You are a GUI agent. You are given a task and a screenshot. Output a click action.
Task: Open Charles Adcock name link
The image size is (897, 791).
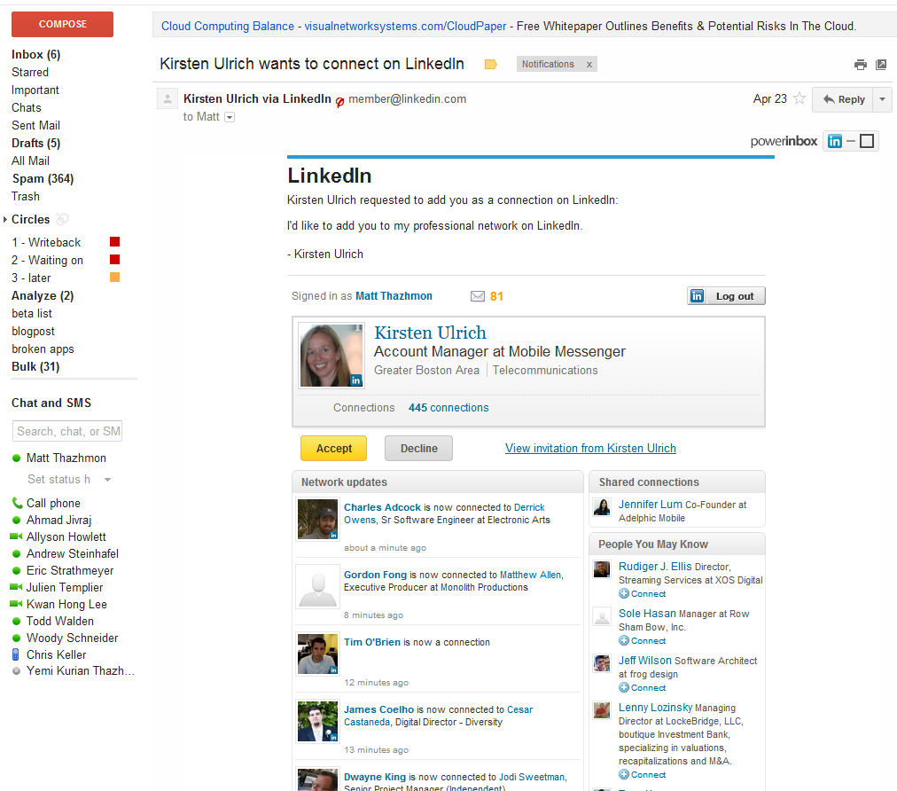tap(382, 507)
